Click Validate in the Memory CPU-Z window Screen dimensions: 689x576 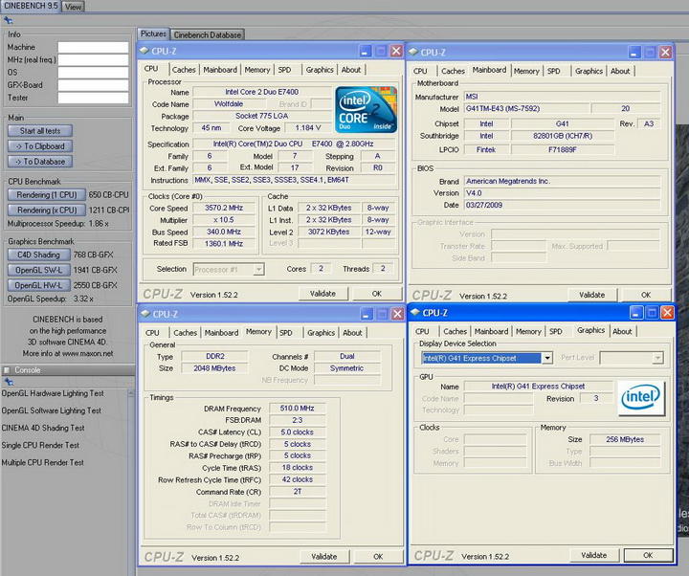tap(323, 556)
